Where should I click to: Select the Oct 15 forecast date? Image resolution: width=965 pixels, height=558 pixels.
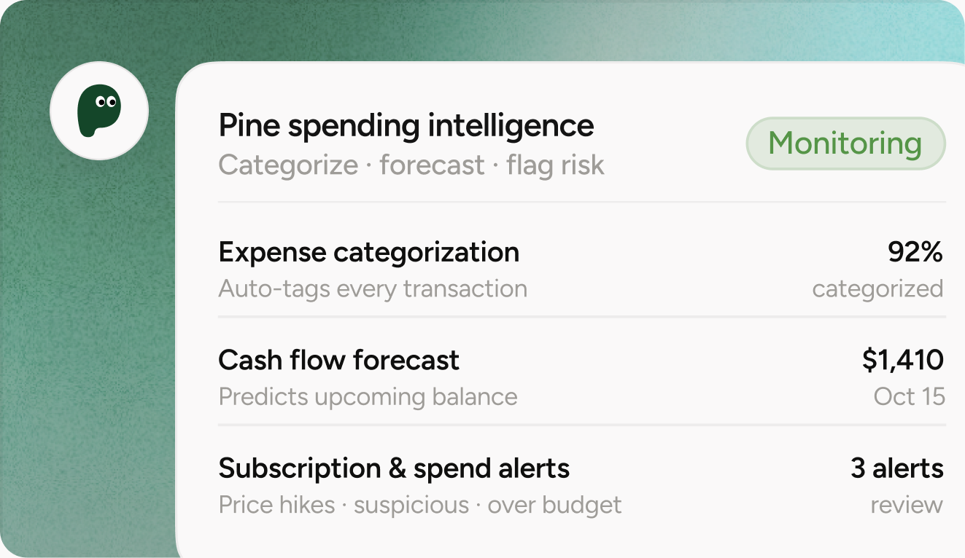pos(909,397)
